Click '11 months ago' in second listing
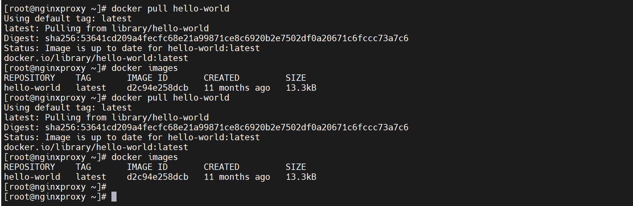Image resolution: width=633 pixels, height=206 pixels. coord(237,177)
